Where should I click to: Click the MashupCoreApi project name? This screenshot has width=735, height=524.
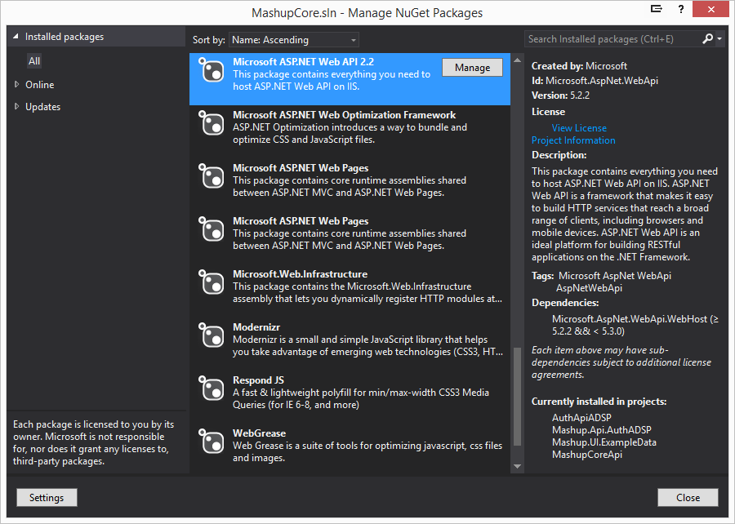[x=587, y=455]
